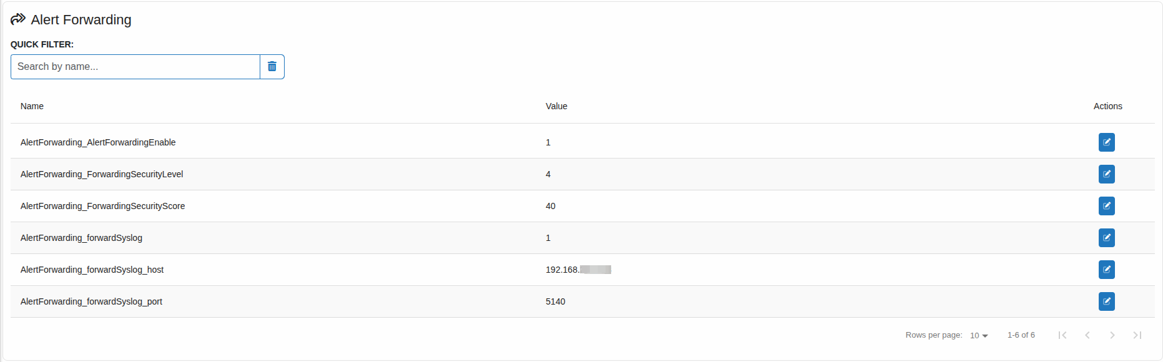
Task: Click the Value column header
Action: tap(556, 106)
